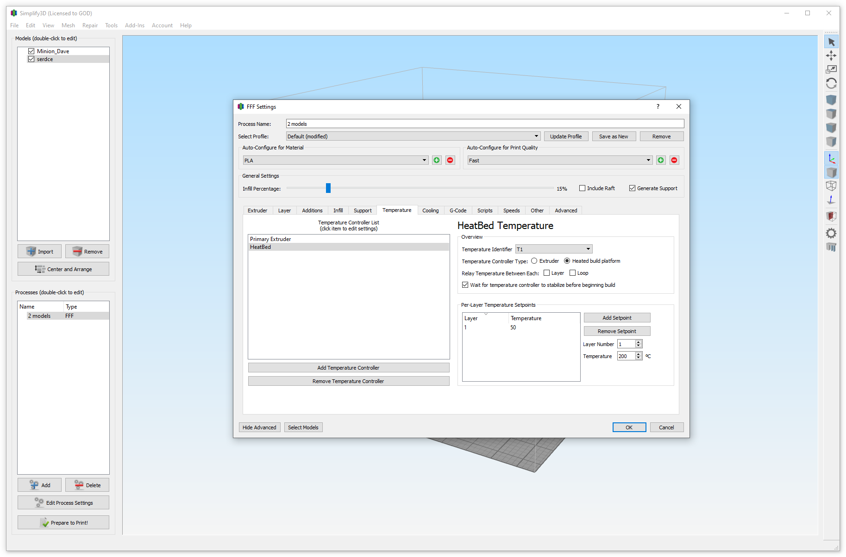Select Heated build platform radio button
Screen dimensions: 846x557
tap(567, 261)
